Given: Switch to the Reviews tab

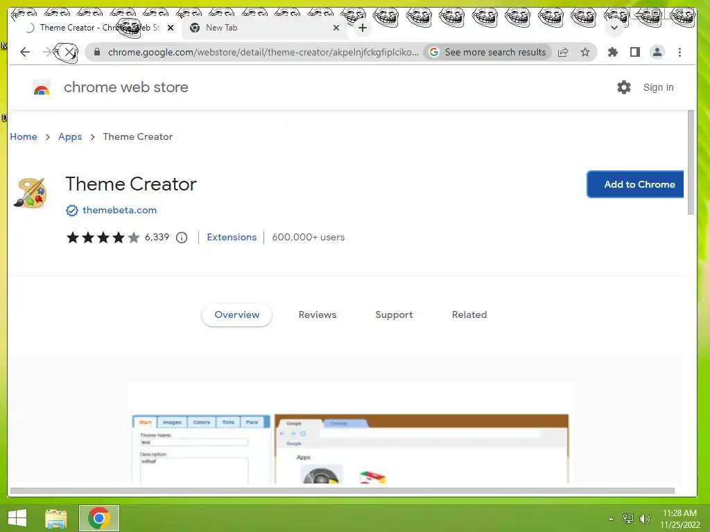Looking at the screenshot, I should click(x=317, y=315).
